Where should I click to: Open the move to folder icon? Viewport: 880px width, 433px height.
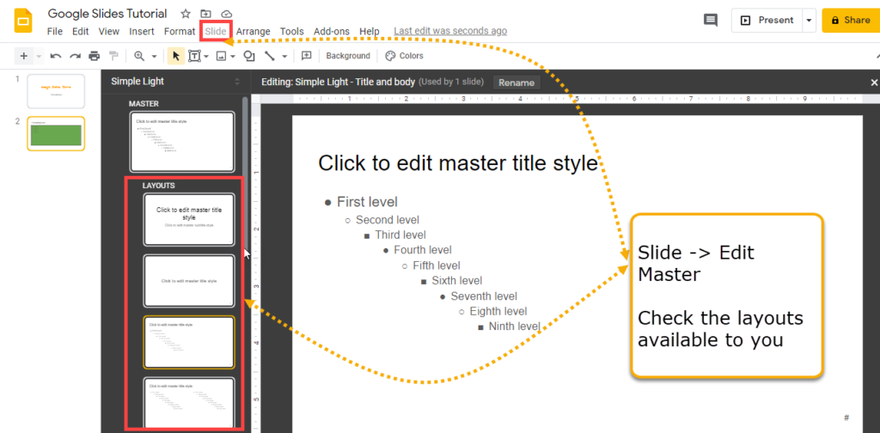point(206,14)
